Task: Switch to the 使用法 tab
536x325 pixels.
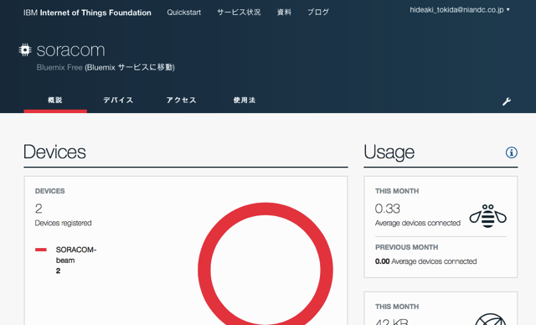Action: click(x=244, y=101)
